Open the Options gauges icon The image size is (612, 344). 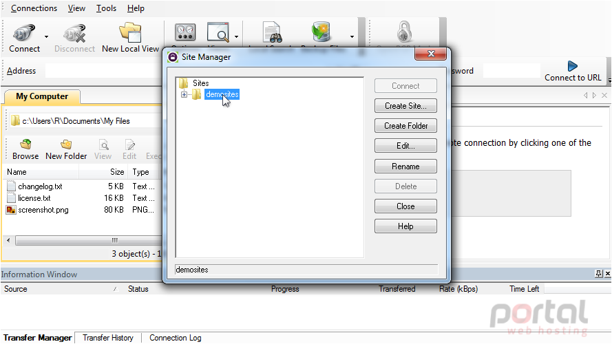point(185,32)
